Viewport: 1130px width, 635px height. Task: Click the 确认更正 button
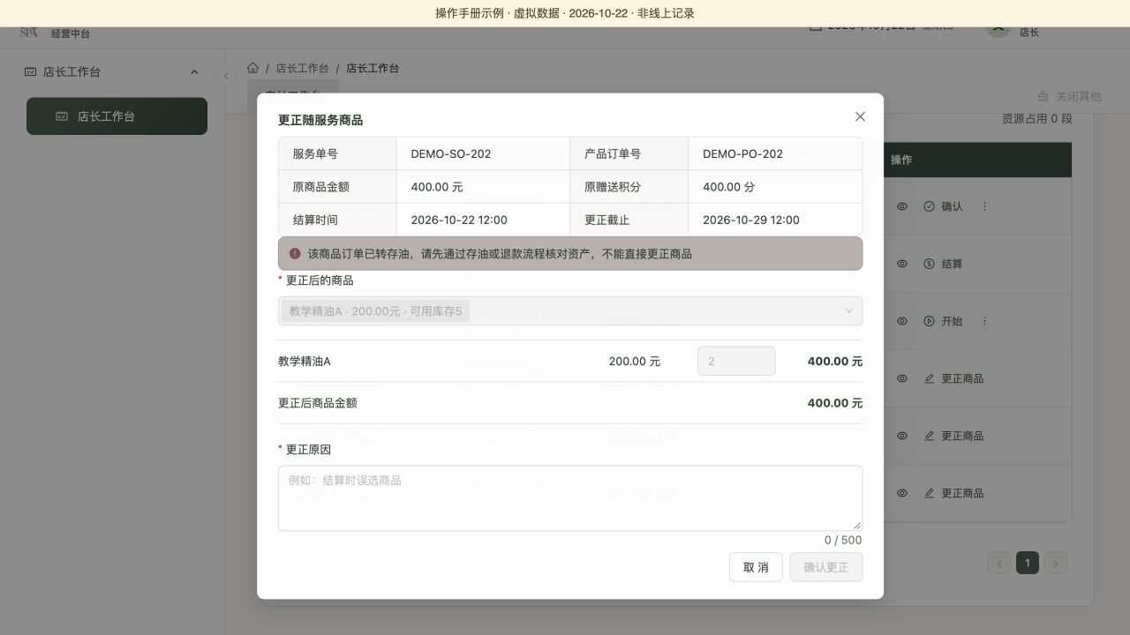(x=826, y=567)
